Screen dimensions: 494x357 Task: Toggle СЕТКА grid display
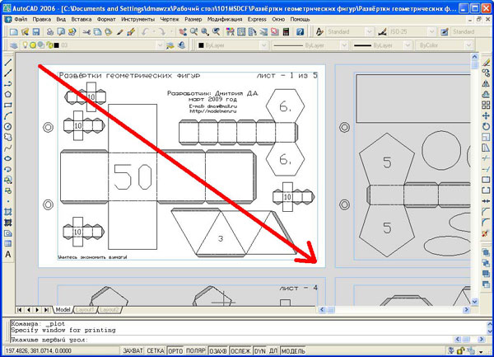(156, 350)
